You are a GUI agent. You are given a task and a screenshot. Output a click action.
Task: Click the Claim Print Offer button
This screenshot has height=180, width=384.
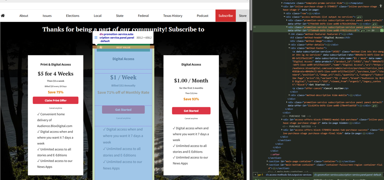[56, 100]
